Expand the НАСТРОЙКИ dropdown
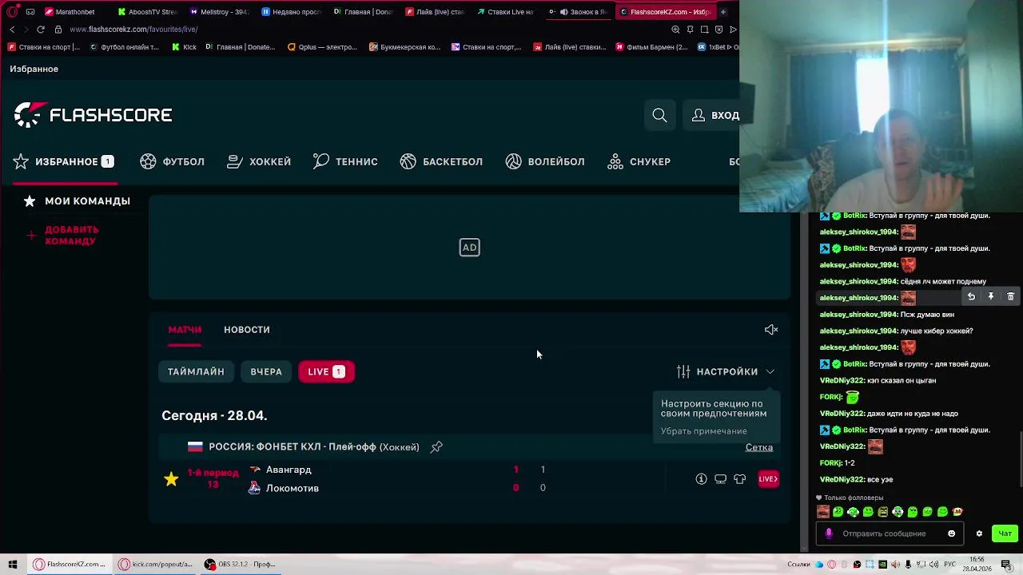Image resolution: width=1023 pixels, height=575 pixels. [x=726, y=371]
